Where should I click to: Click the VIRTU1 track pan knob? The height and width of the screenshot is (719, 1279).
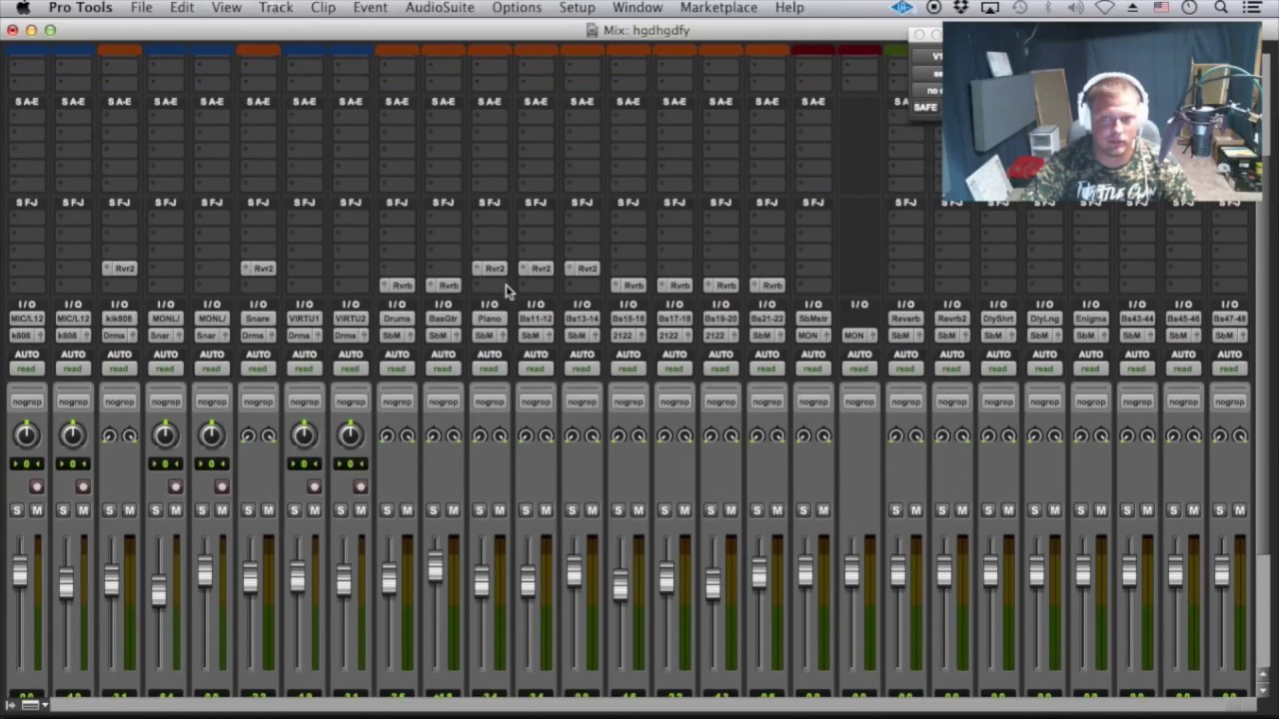[304, 434]
